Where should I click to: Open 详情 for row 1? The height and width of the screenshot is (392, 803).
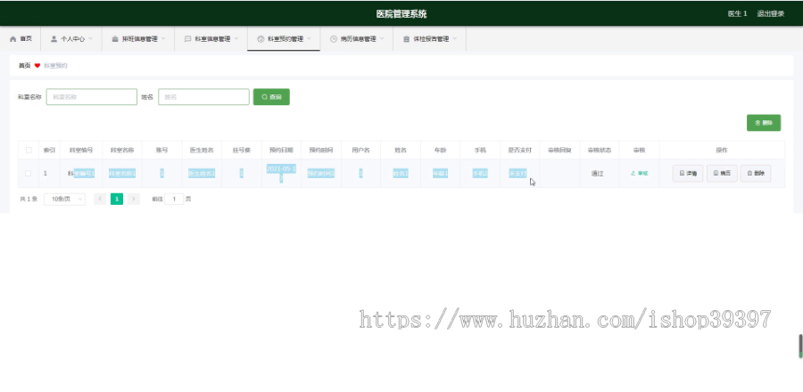[688, 173]
